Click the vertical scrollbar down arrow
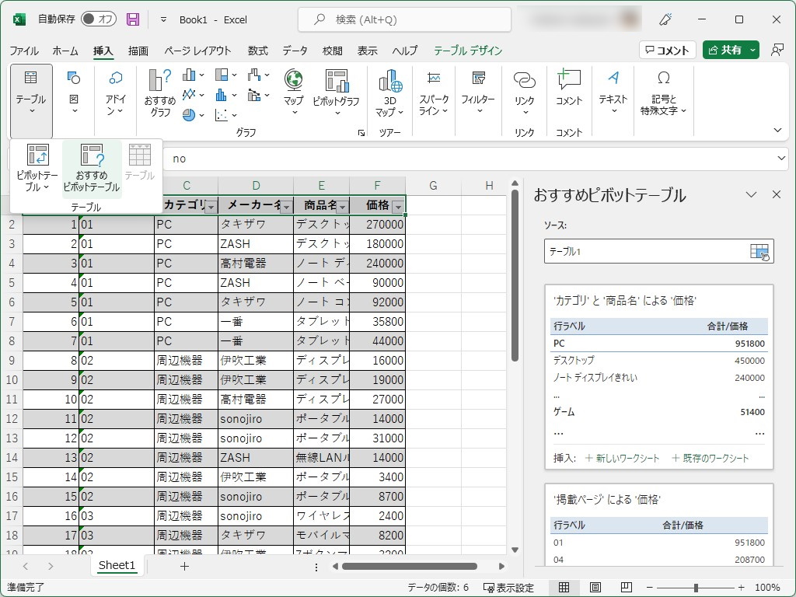Viewport: 796px width, 597px height. (x=515, y=550)
